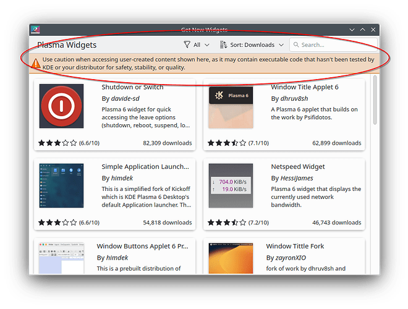408x309 pixels.
Task: Click Shutdown or Switch description text
Action: [146, 117]
